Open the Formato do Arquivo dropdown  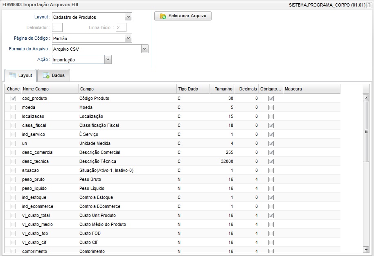pyautogui.click(x=144, y=49)
